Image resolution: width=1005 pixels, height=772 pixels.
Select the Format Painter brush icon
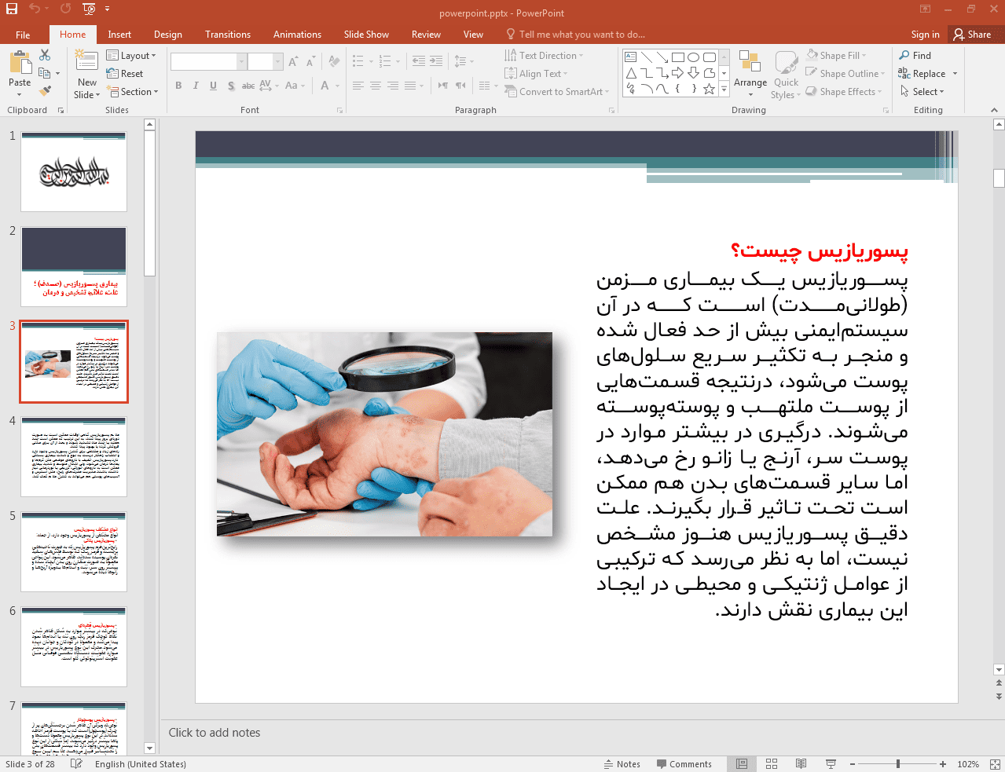coord(45,92)
